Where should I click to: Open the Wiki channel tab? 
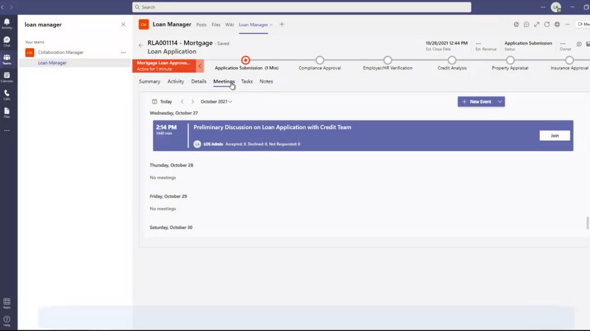click(x=230, y=25)
